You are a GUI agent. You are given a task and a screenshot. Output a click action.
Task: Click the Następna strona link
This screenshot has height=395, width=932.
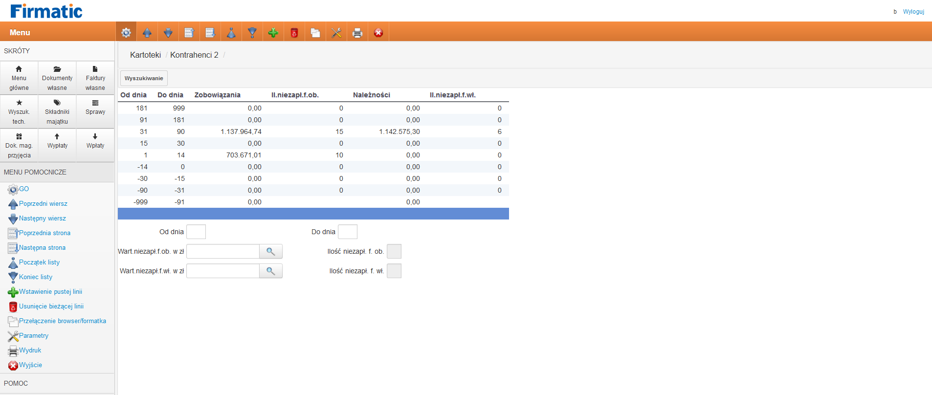tap(42, 248)
